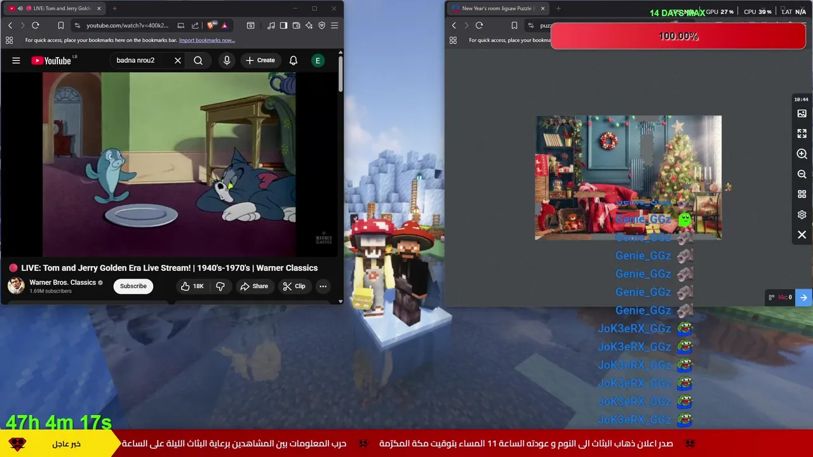Select the LIVE: Tom and Jerry tab

53,8
